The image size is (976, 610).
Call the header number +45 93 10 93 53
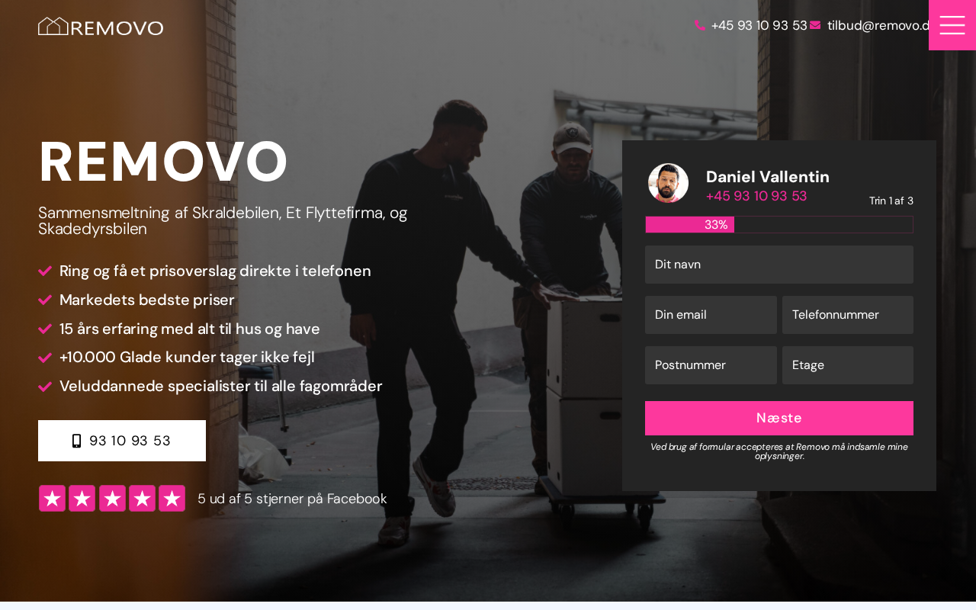(x=759, y=25)
